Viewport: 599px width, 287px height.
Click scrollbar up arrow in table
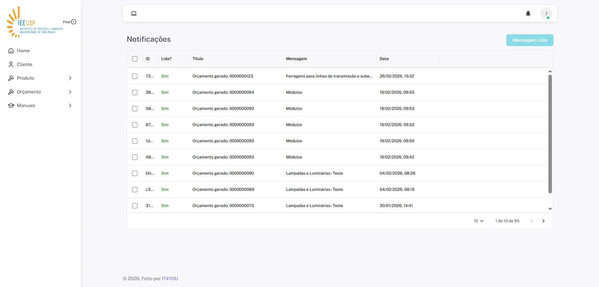tap(550, 71)
